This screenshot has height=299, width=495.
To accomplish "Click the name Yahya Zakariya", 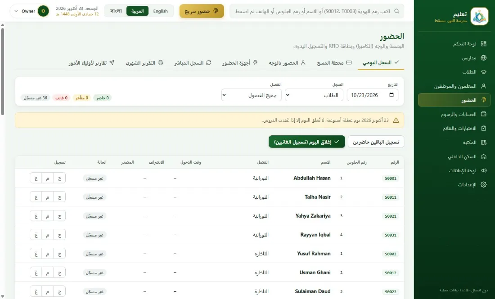I will [313, 216].
